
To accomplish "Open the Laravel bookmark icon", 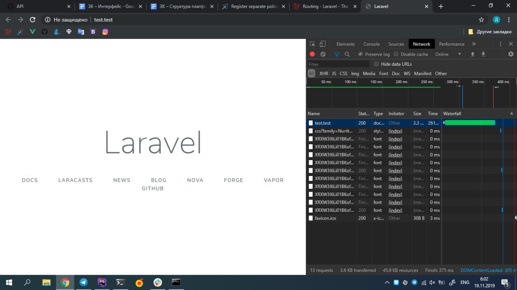I will pos(8,32).
